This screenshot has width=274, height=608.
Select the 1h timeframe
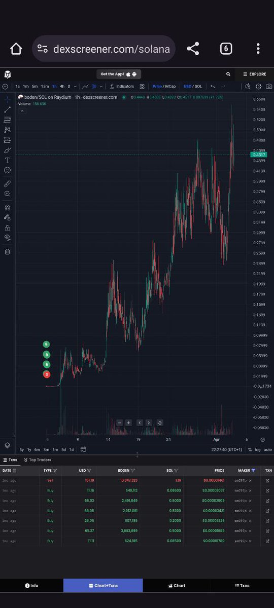pyautogui.click(x=54, y=87)
